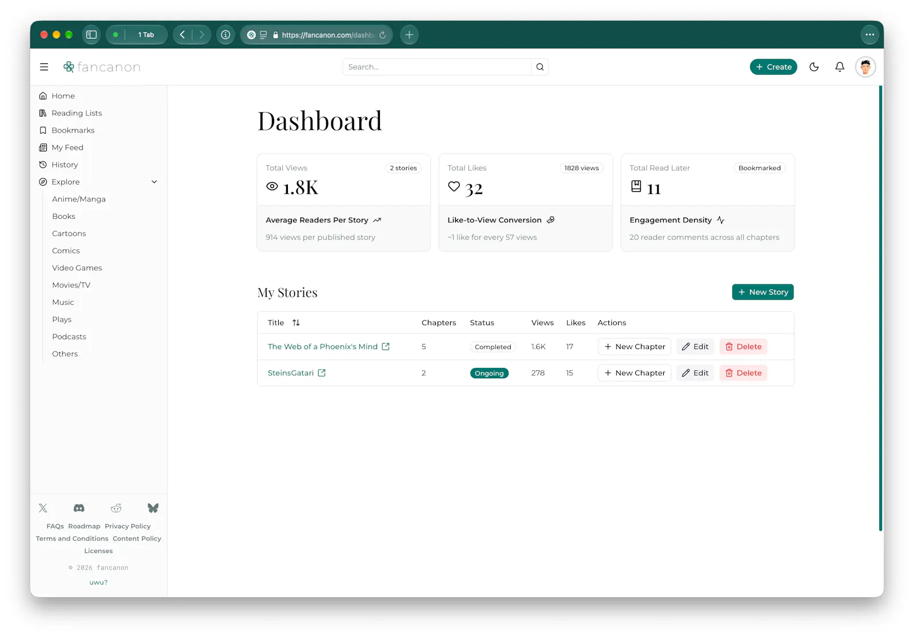
Task: Open the Discord icon in sidebar footer
Action: click(x=79, y=508)
